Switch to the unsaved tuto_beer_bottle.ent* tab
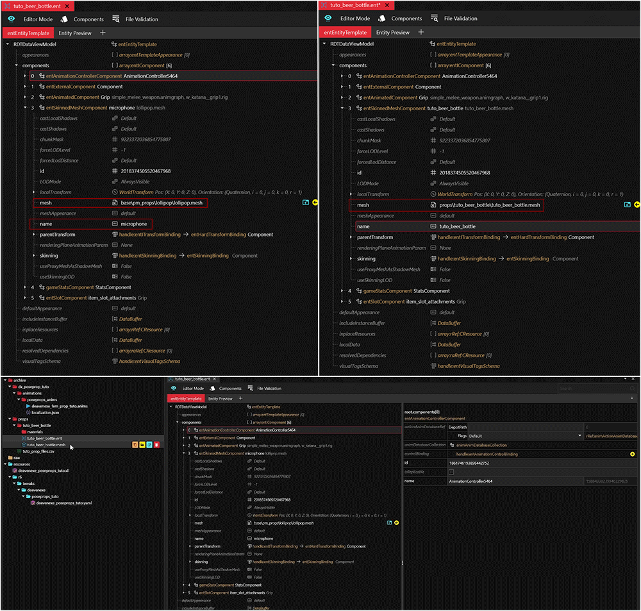The width and height of the screenshot is (641, 611). pos(354,5)
